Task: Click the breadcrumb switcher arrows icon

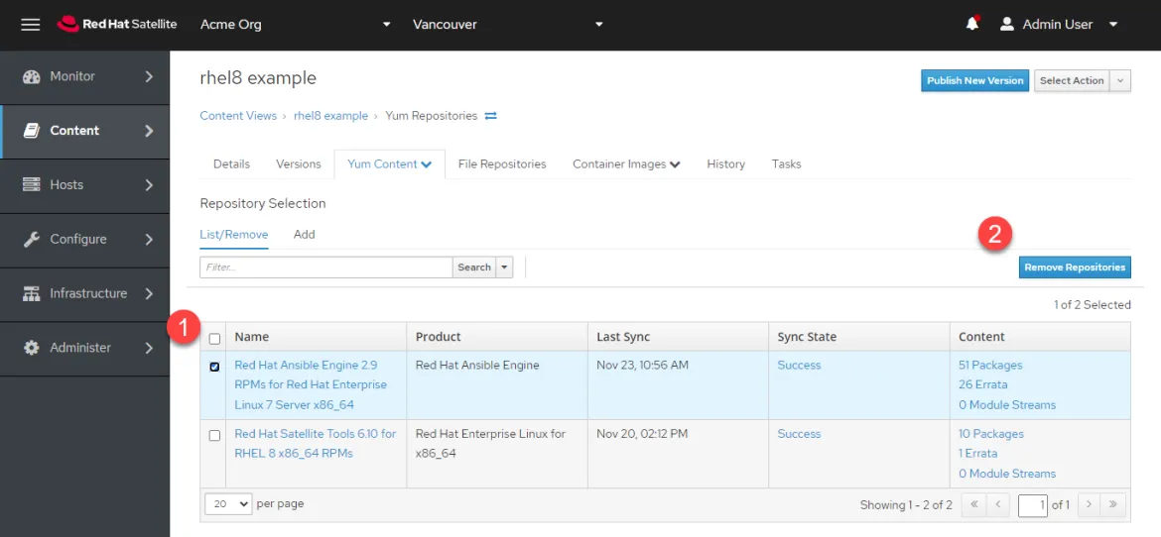Action: coord(491,116)
